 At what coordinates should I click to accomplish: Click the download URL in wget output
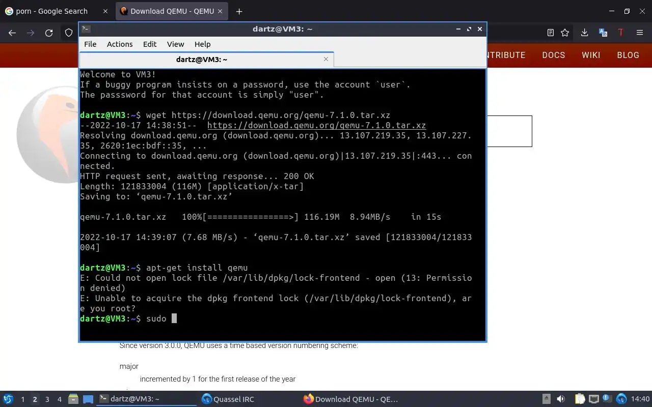coord(316,125)
